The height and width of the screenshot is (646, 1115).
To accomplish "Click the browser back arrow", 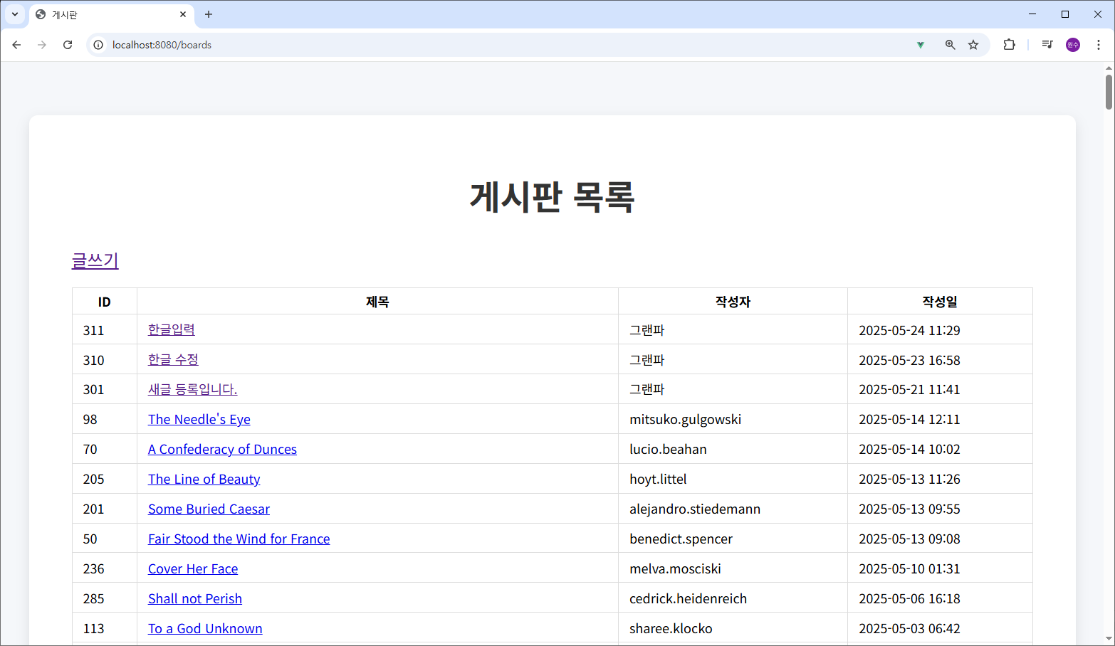I will [x=16, y=45].
